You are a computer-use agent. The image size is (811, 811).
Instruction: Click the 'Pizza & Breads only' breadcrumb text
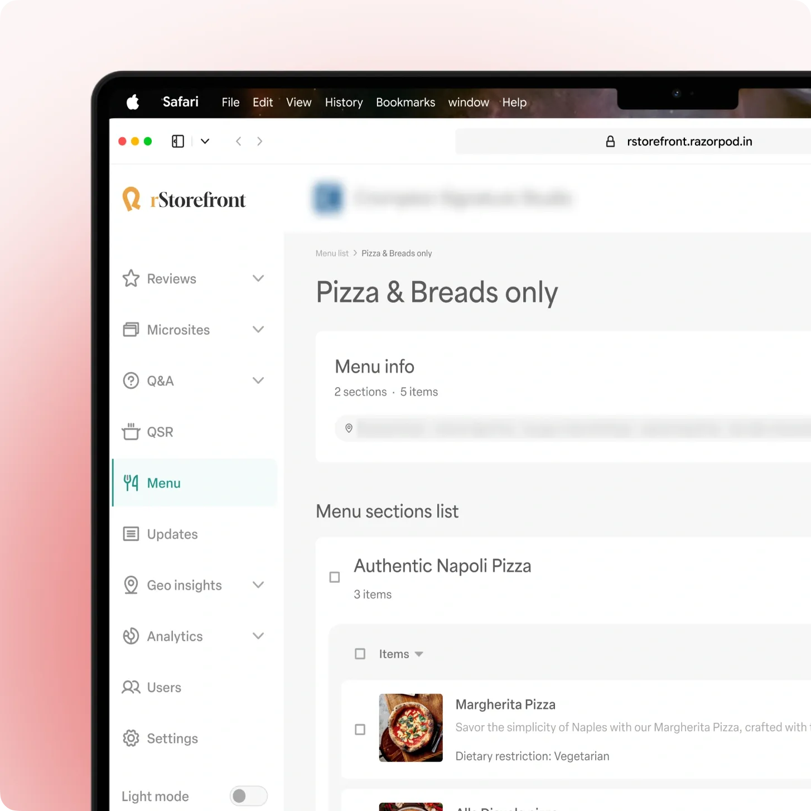[397, 253]
